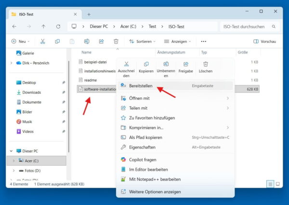Image resolution: width=289 pixels, height=205 pixels.
Task: Open the Anzeigen dropdown
Action: 177,41
